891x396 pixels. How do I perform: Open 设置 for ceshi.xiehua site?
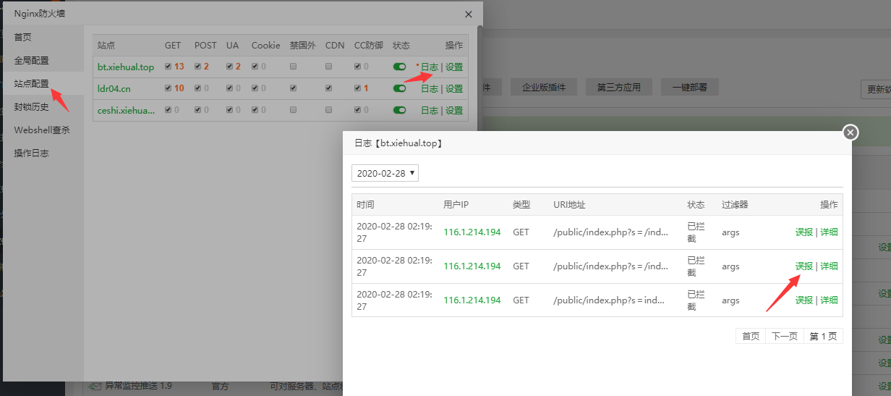coord(454,110)
